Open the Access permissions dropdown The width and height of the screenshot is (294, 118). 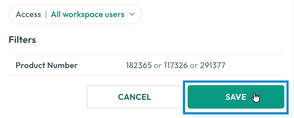click(x=75, y=14)
